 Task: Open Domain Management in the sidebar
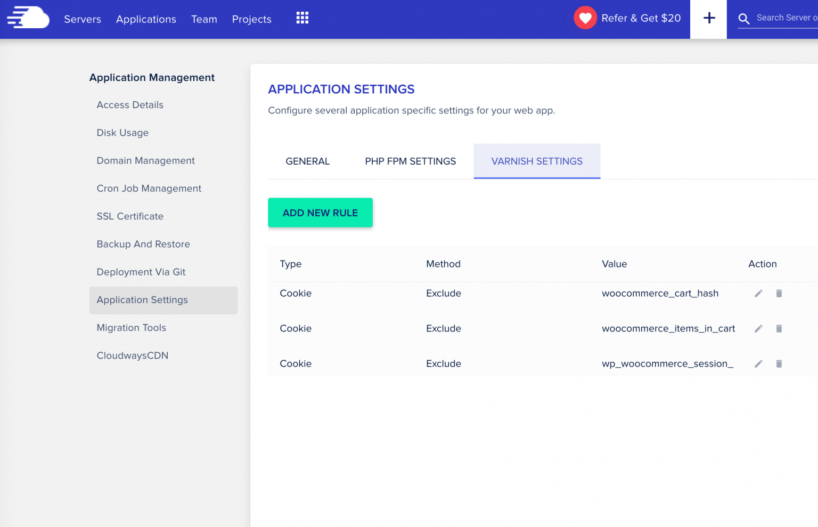pos(145,160)
